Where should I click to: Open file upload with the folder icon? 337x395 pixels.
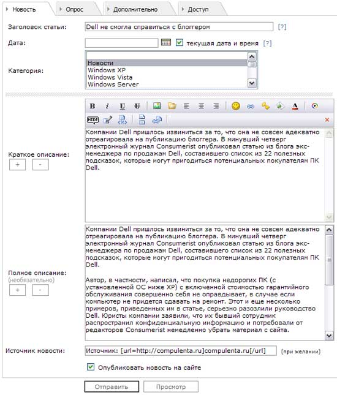click(172, 106)
